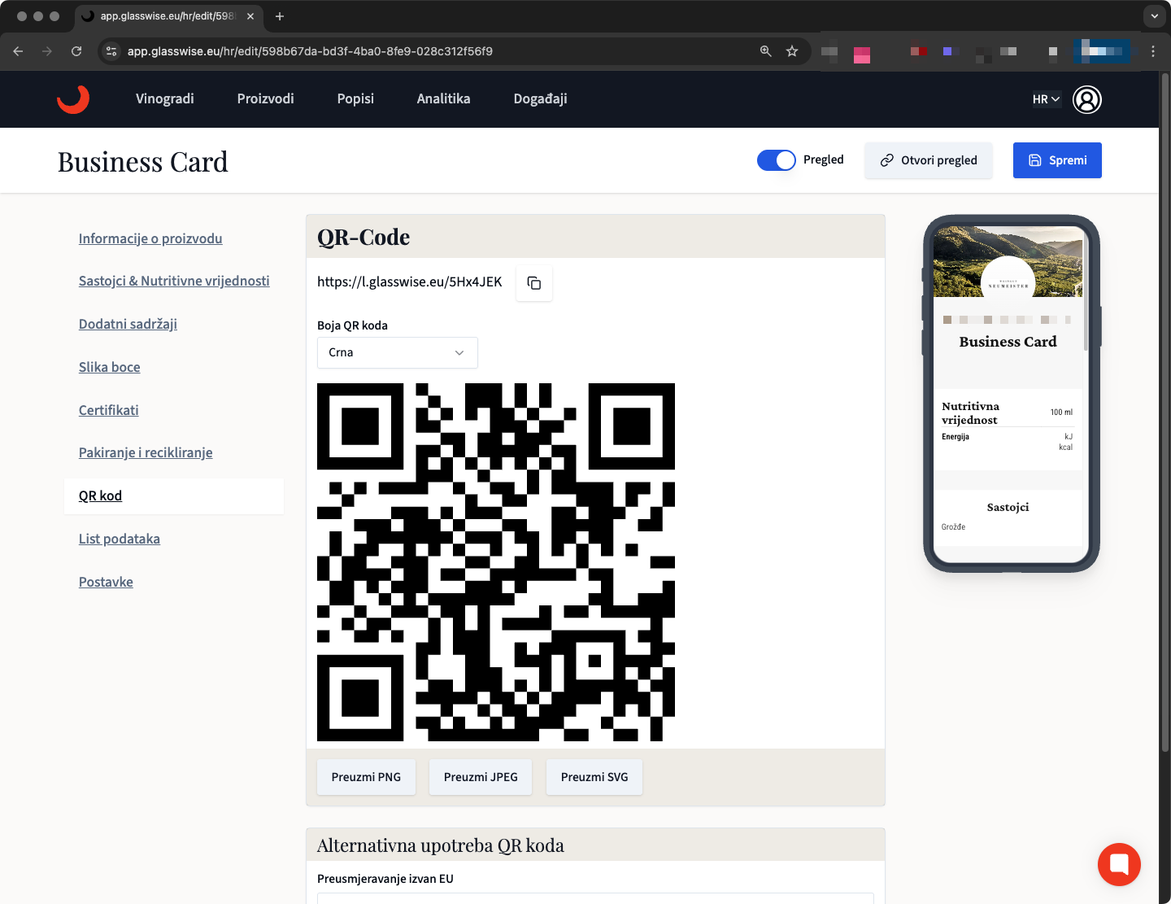
Task: View site information icon in address bar
Action: pyautogui.click(x=112, y=51)
